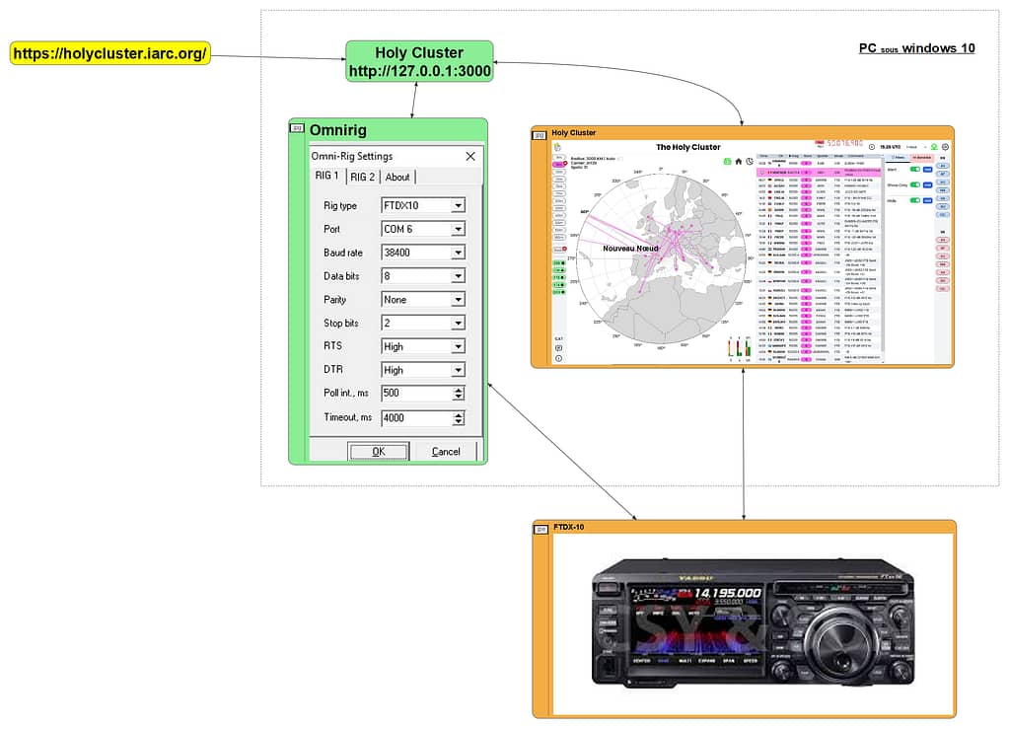Screen dimensions: 1009x729
Task: Click the green connection status icon beside UTC time
Action: click(x=934, y=147)
